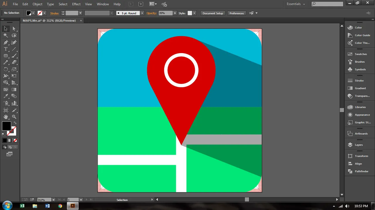Select the Curvature tool
This screenshot has width=375, height=210.
pos(14,42)
